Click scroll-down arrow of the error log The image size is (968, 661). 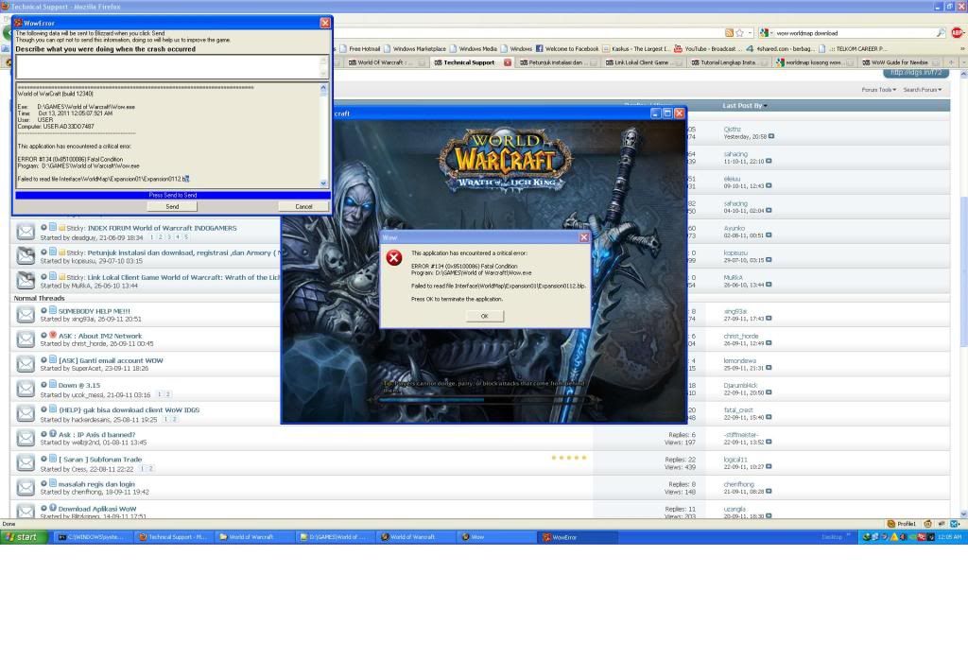coord(323,183)
